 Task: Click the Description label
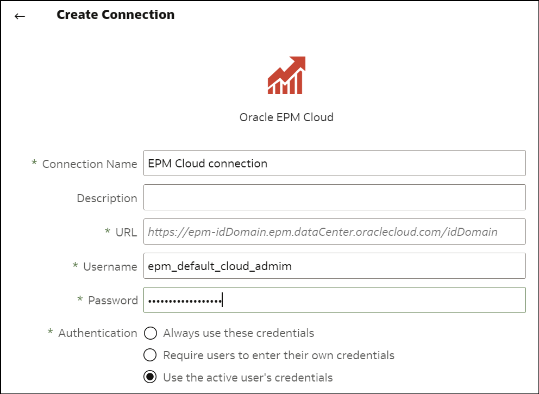[107, 198]
